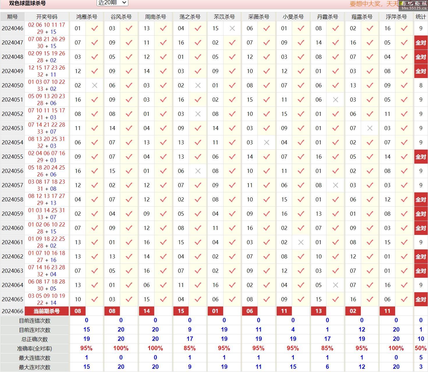Click period number 2024054
The width and height of the screenshot is (428, 372).
pos(12,143)
